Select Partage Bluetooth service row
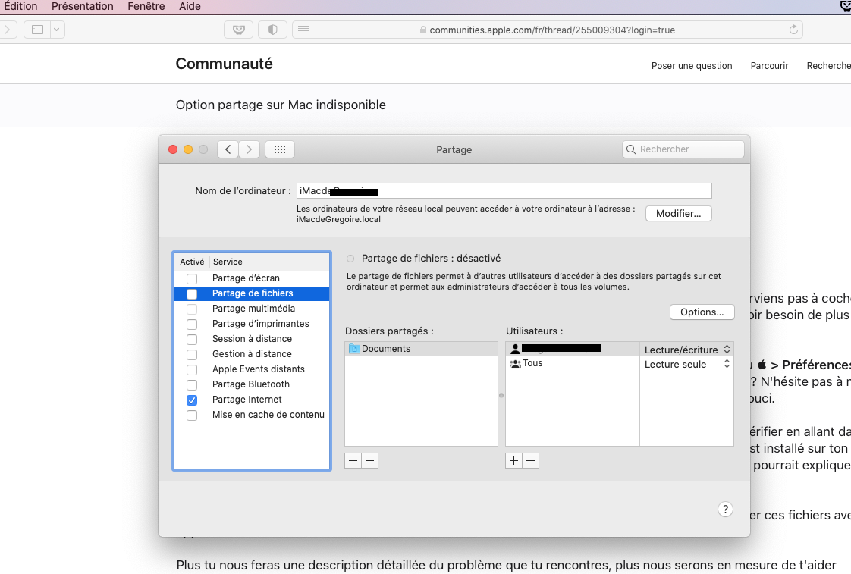The width and height of the screenshot is (851, 574). click(x=252, y=384)
